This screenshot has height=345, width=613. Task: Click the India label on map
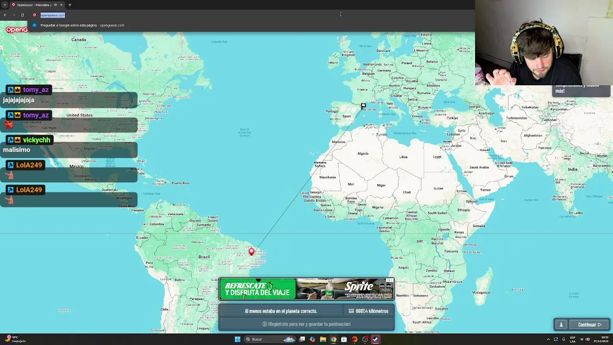[572, 170]
